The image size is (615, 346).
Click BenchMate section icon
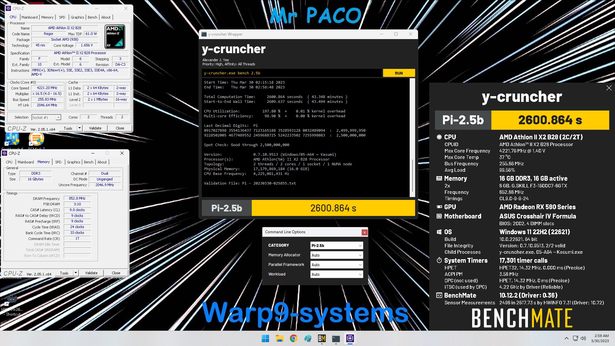coord(439,295)
